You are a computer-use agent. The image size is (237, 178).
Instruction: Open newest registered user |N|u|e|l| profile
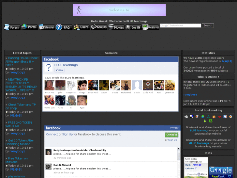click(227, 61)
